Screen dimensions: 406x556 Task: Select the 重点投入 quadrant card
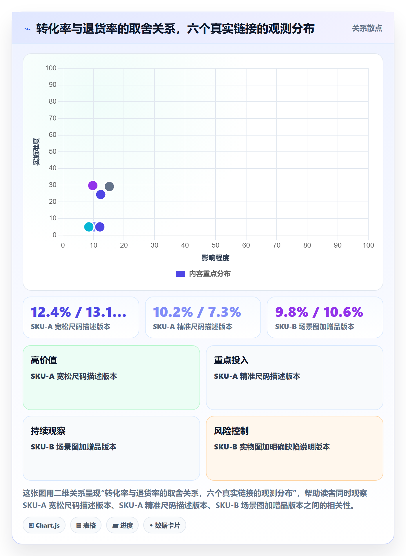click(295, 378)
